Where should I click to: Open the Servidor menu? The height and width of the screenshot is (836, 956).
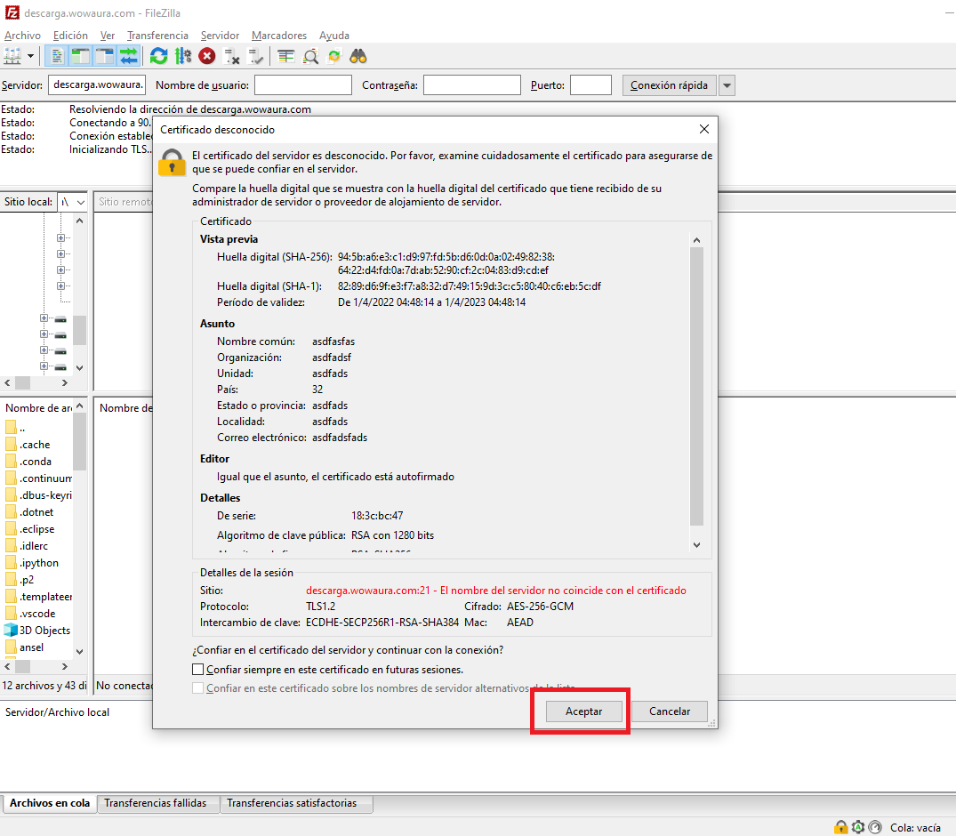220,36
